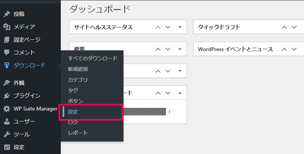Move WordPress イベントとニュース widget up
The width and height of the screenshot is (304, 154).
point(284,49)
